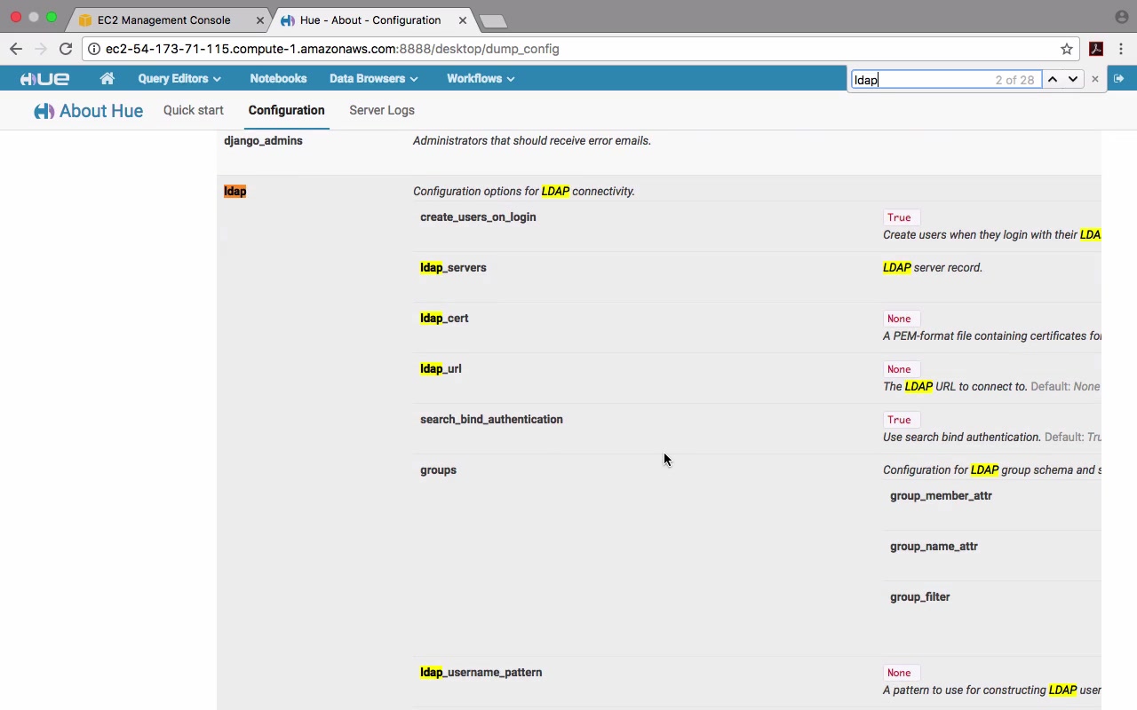The image size is (1137, 710).
Task: Click the browser address bar
Action: click(x=581, y=49)
